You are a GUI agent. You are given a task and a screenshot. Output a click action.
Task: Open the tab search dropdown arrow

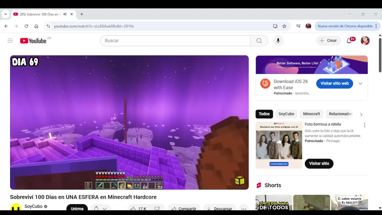(5, 14)
